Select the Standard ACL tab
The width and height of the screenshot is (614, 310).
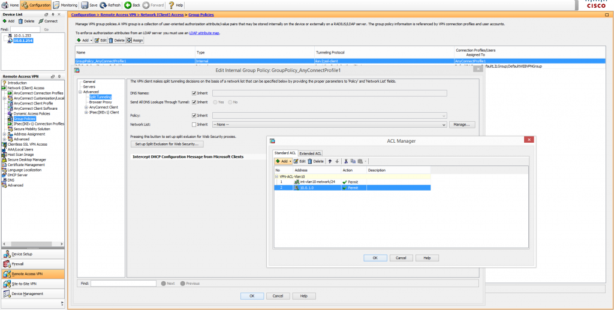point(285,153)
